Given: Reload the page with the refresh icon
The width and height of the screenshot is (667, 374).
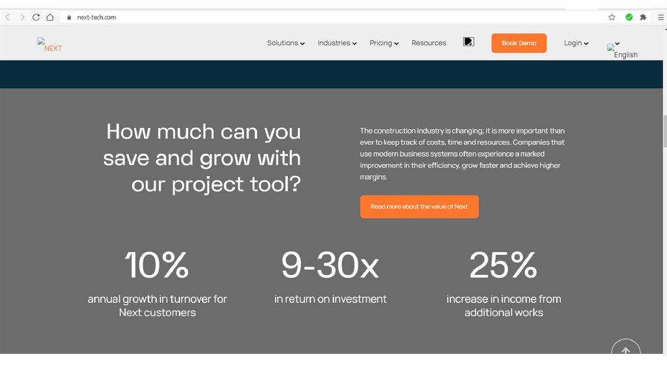Looking at the screenshot, I should (36, 18).
